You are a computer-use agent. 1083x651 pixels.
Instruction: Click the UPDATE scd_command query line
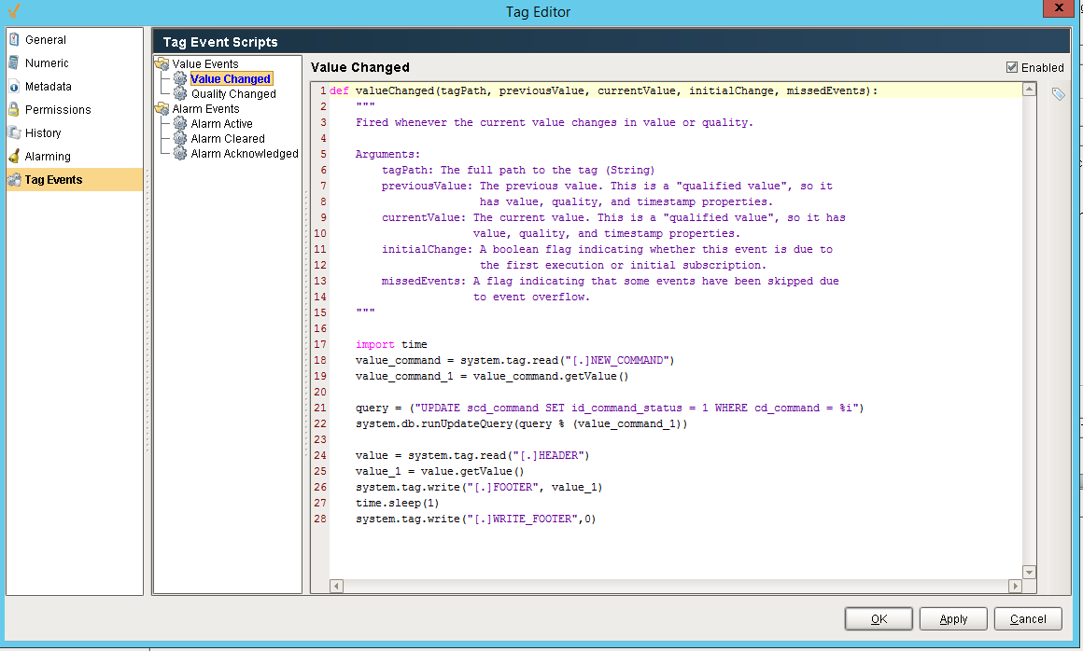point(609,408)
